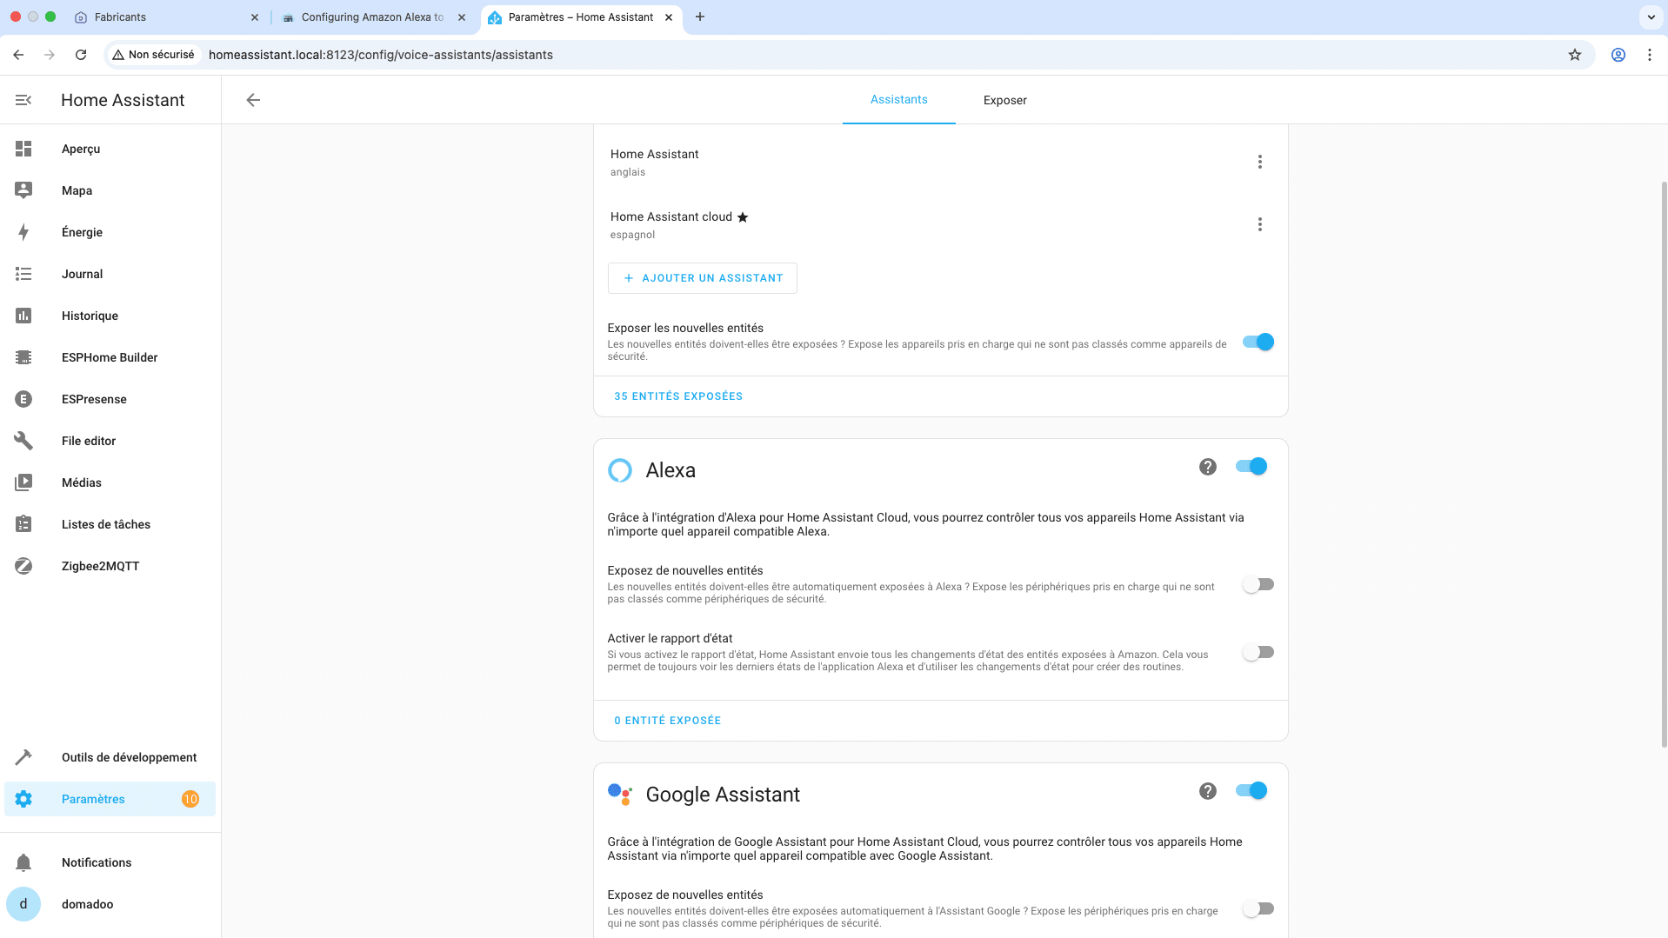Open Chrome profile icon
Viewport: 1668px width, 938px height.
(1618, 55)
